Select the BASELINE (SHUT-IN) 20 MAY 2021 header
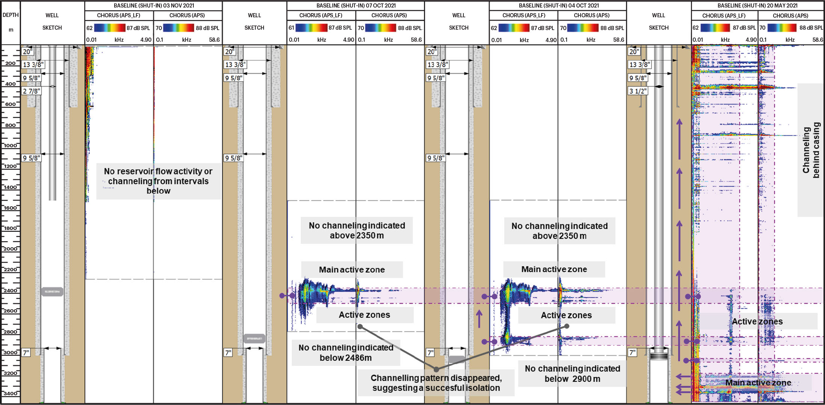The height and width of the screenshot is (405, 825). (x=757, y=6)
